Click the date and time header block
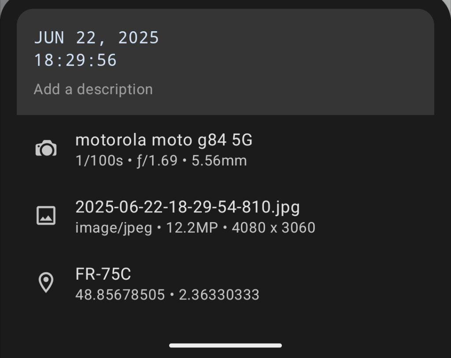 [96, 48]
